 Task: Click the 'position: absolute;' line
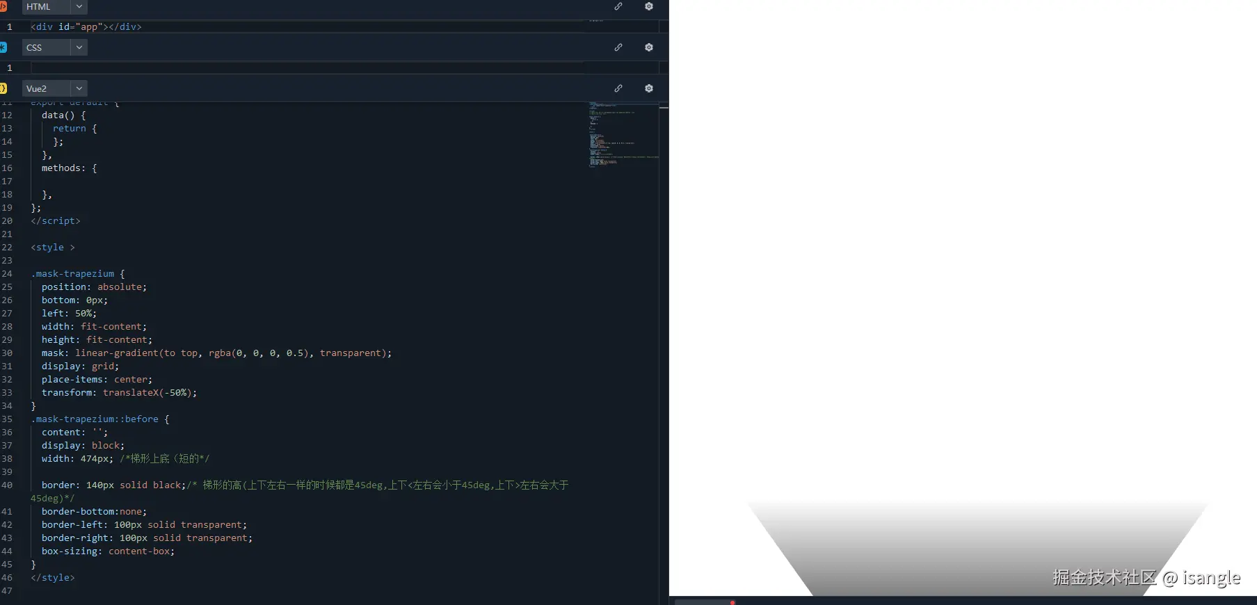click(94, 287)
